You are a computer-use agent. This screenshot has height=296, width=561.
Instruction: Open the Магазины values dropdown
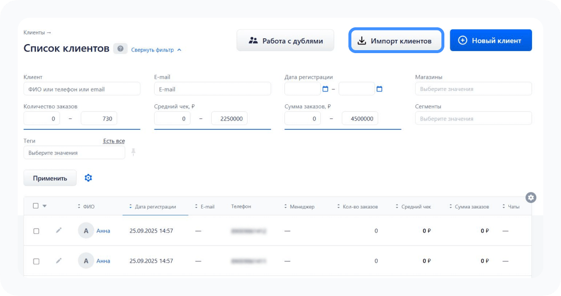473,89
